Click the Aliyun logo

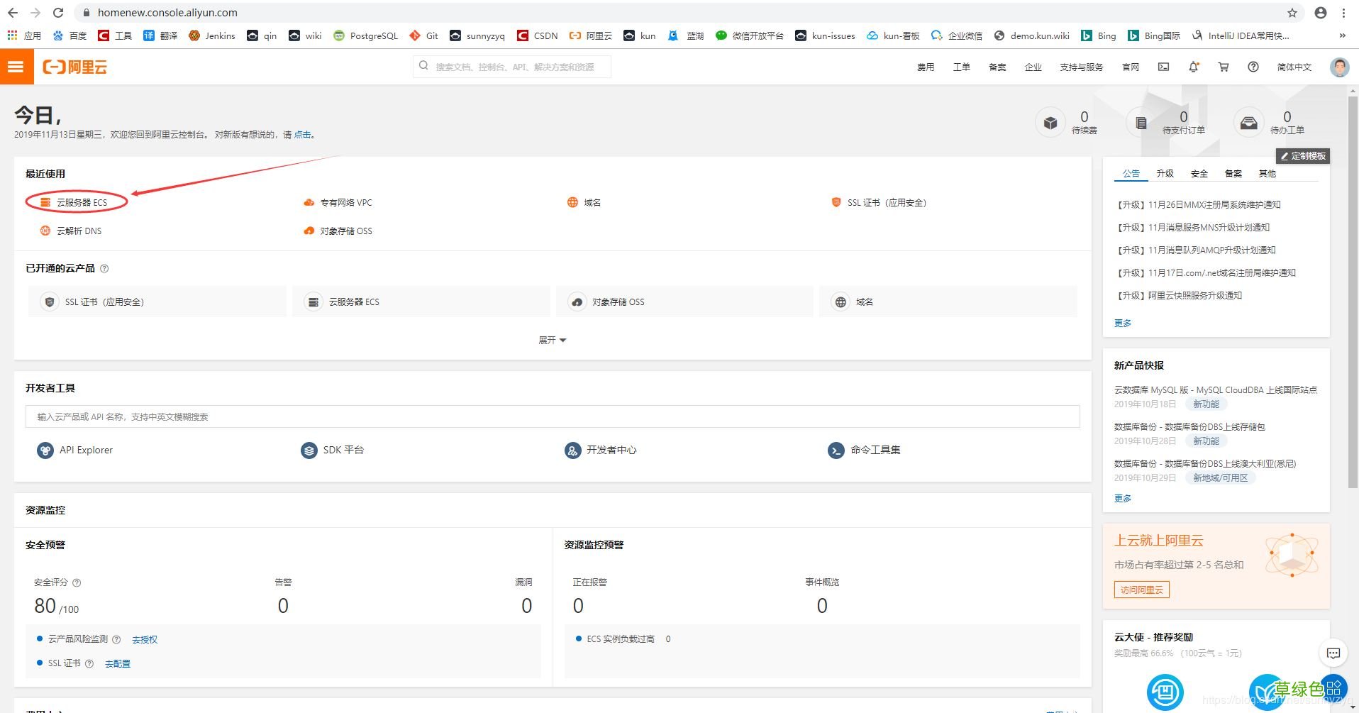[x=75, y=67]
